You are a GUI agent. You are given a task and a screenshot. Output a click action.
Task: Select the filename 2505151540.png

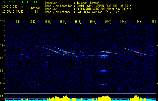[x=13, y=7]
